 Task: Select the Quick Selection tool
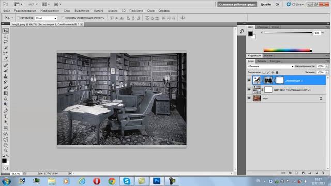(6, 48)
